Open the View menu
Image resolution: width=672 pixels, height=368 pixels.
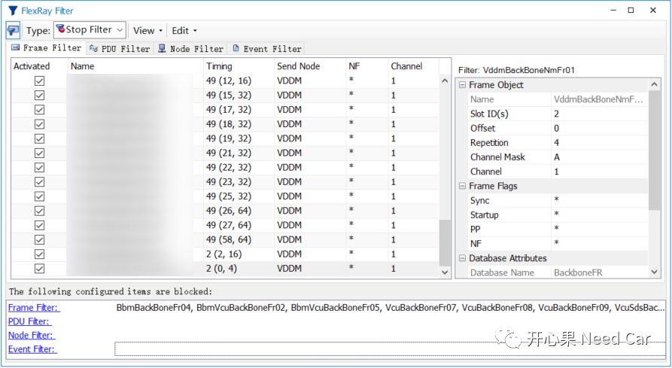tap(147, 30)
